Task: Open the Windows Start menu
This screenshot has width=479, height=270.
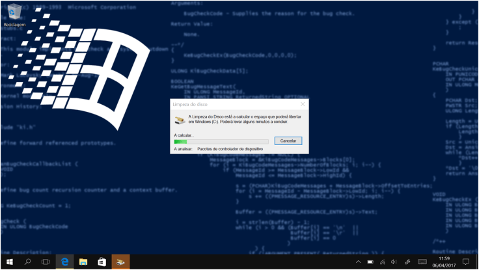Action: click(x=9, y=262)
